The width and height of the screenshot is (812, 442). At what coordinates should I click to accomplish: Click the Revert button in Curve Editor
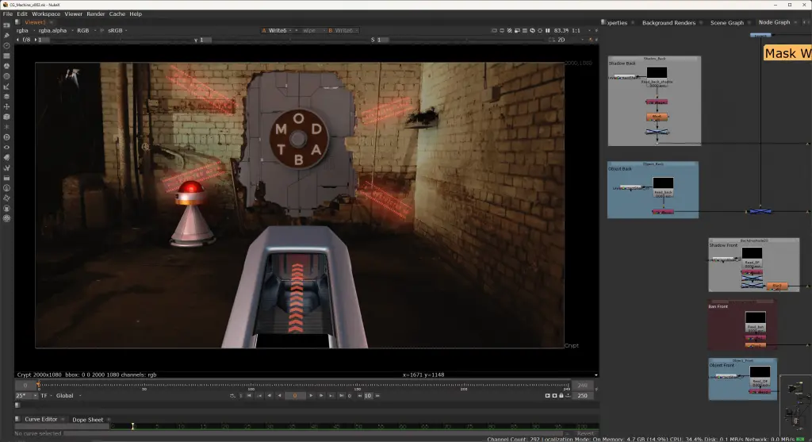click(x=586, y=433)
